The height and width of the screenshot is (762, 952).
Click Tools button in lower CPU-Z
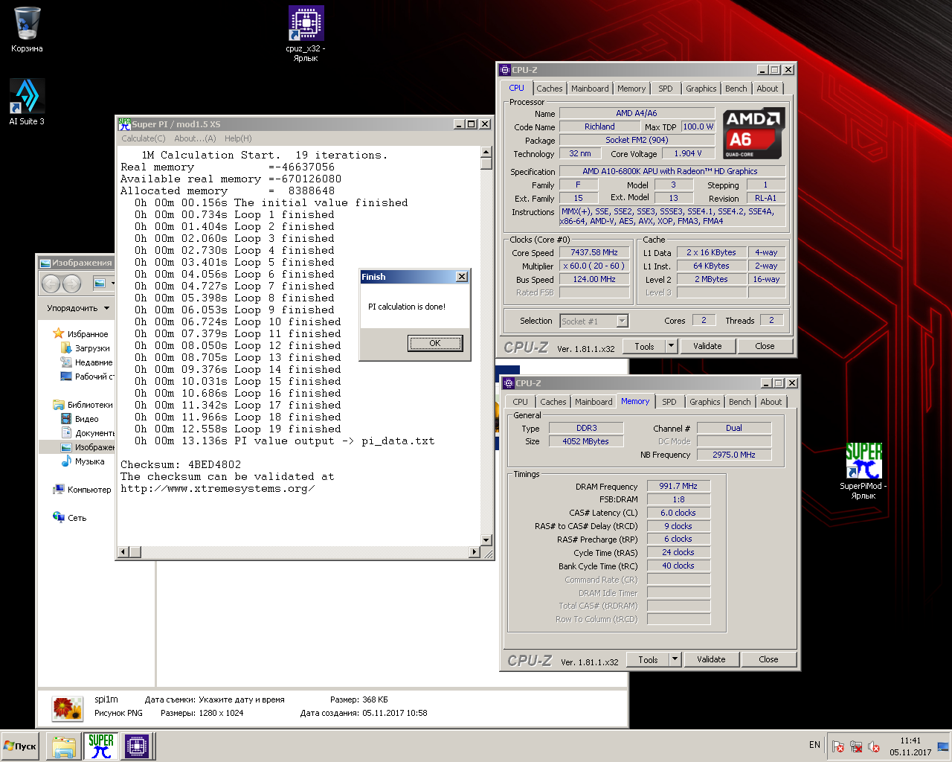[x=648, y=659]
